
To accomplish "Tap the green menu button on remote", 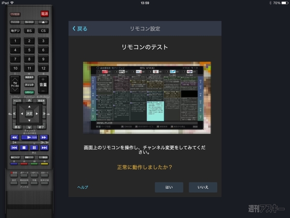I will [29, 92].
